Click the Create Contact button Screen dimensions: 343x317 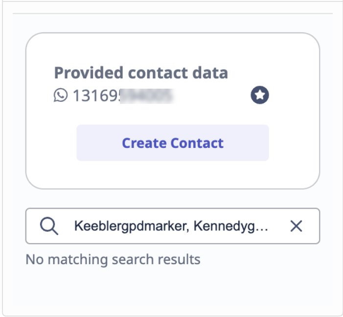tap(173, 143)
